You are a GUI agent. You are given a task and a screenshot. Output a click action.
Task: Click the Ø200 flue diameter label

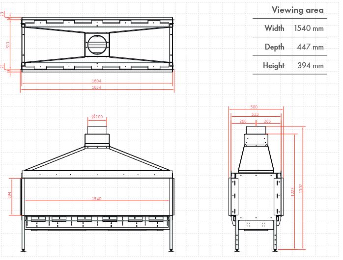[97, 117]
